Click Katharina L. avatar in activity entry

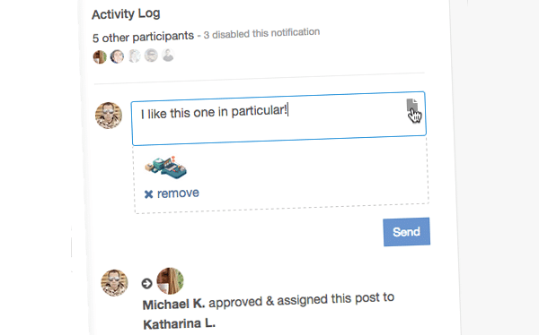(x=170, y=281)
